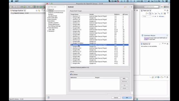Image resolution: width=179 pixels, height=101 pixels.
Task: Check the Android 3.0 target checkbox
Action: [x=72, y=33]
